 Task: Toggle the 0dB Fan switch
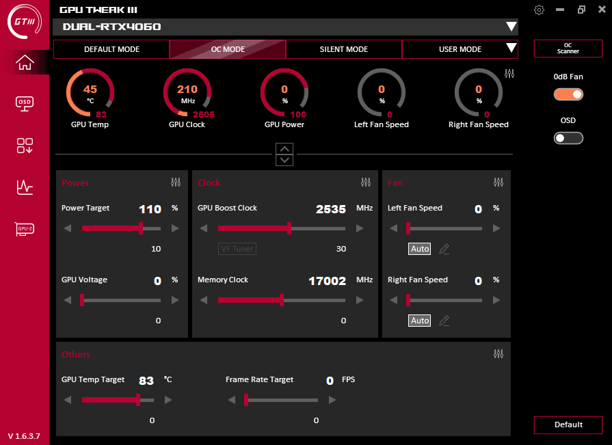(568, 94)
